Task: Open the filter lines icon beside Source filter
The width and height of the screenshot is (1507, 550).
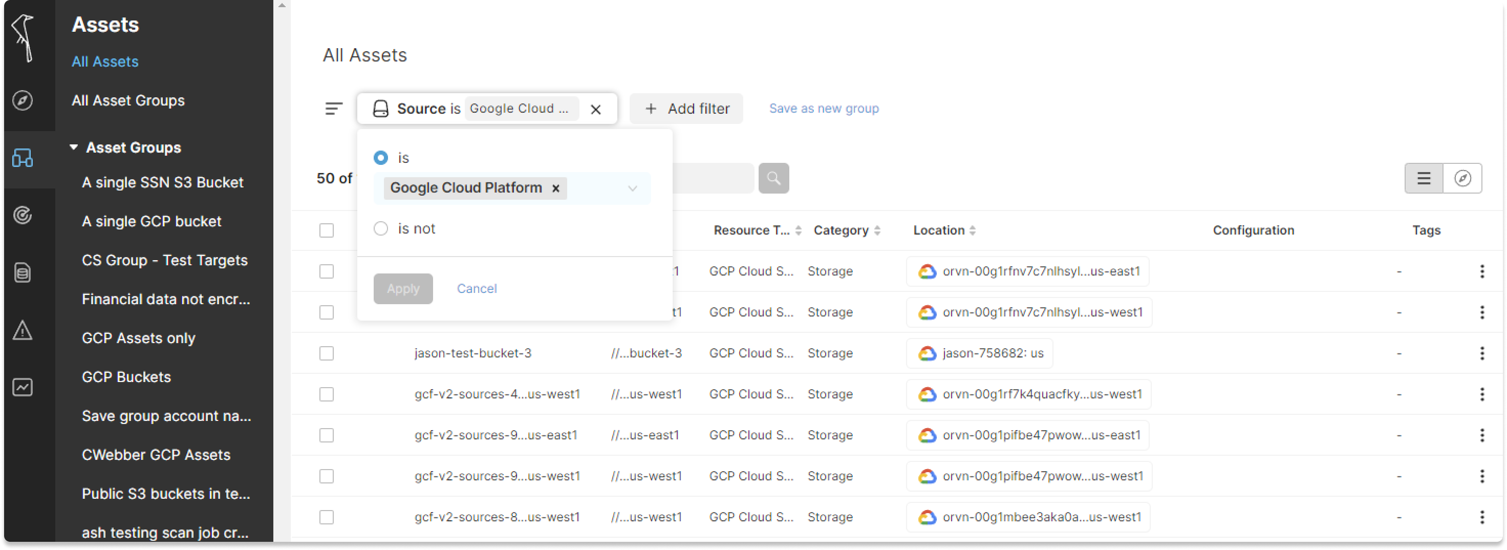Action: click(x=333, y=109)
